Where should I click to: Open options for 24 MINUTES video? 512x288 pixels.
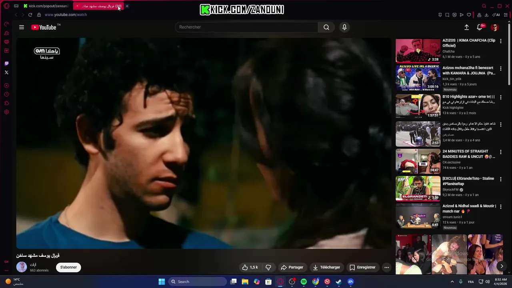pos(501,152)
